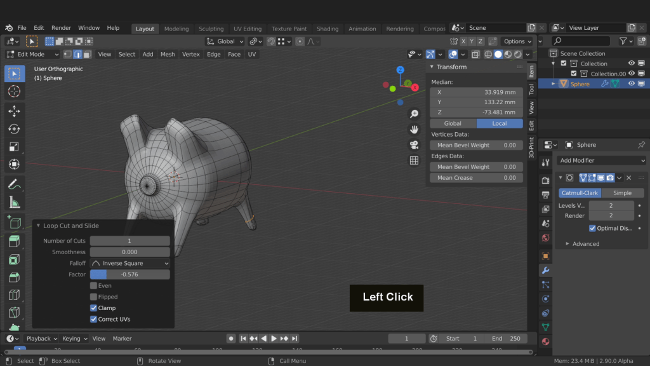Switch to the Sculpting workspace tab
This screenshot has height=366, width=650.
point(211,29)
